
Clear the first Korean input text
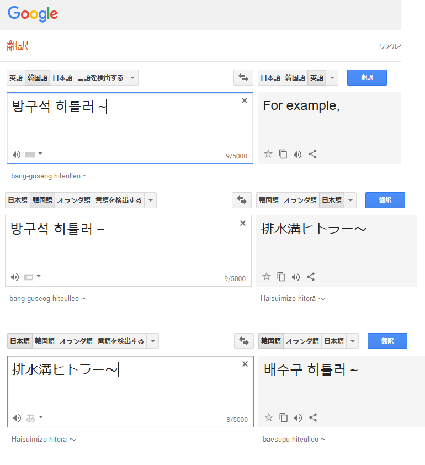coord(244,101)
